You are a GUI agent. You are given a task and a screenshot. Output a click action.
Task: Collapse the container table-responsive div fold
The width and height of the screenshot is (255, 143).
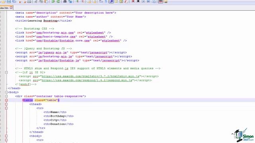coord(6,96)
